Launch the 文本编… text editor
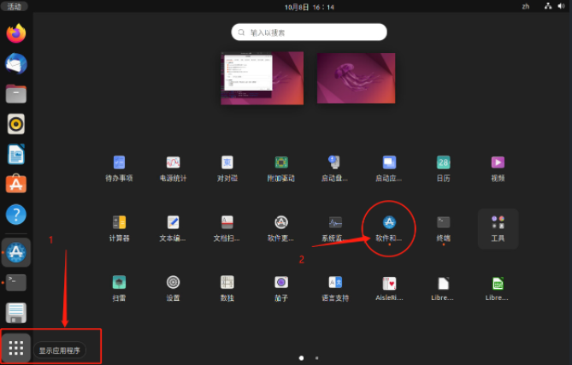The width and height of the screenshot is (572, 365). click(x=173, y=228)
